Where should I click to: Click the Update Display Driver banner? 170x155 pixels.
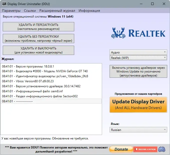click(x=138, y=105)
